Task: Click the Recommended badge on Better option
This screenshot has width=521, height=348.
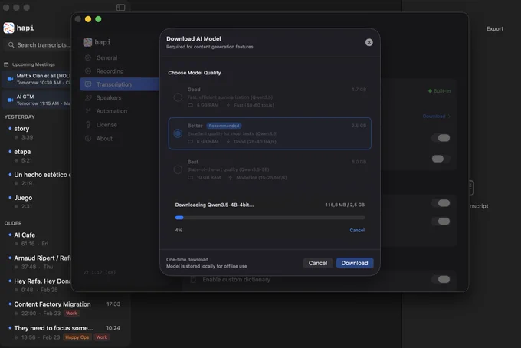Action: [224, 126]
